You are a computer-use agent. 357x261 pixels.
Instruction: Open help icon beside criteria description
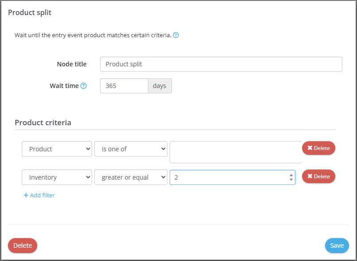(176, 35)
